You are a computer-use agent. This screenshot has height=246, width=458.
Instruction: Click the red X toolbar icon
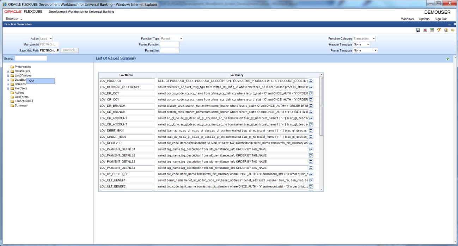coord(425,31)
